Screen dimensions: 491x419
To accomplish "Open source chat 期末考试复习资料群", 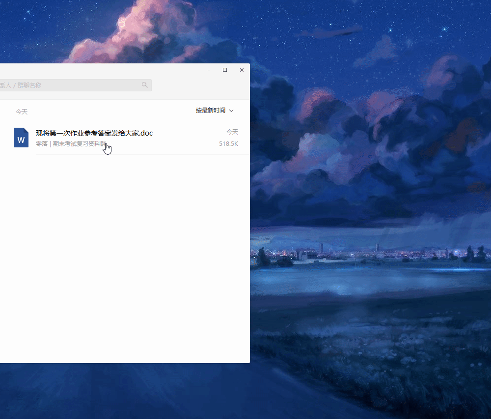I will pos(80,144).
